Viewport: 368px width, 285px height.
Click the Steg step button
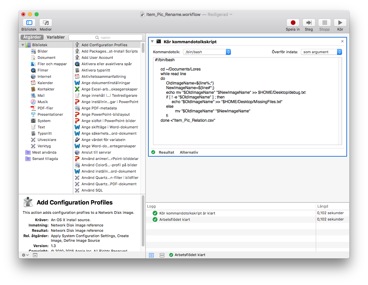click(309, 23)
